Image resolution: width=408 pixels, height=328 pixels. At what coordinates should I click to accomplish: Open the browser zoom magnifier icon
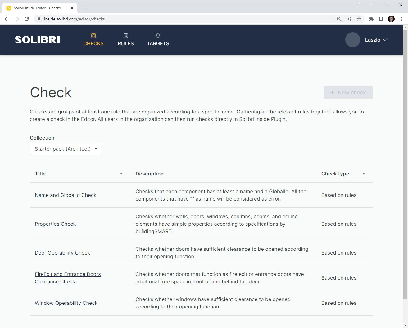click(x=339, y=19)
